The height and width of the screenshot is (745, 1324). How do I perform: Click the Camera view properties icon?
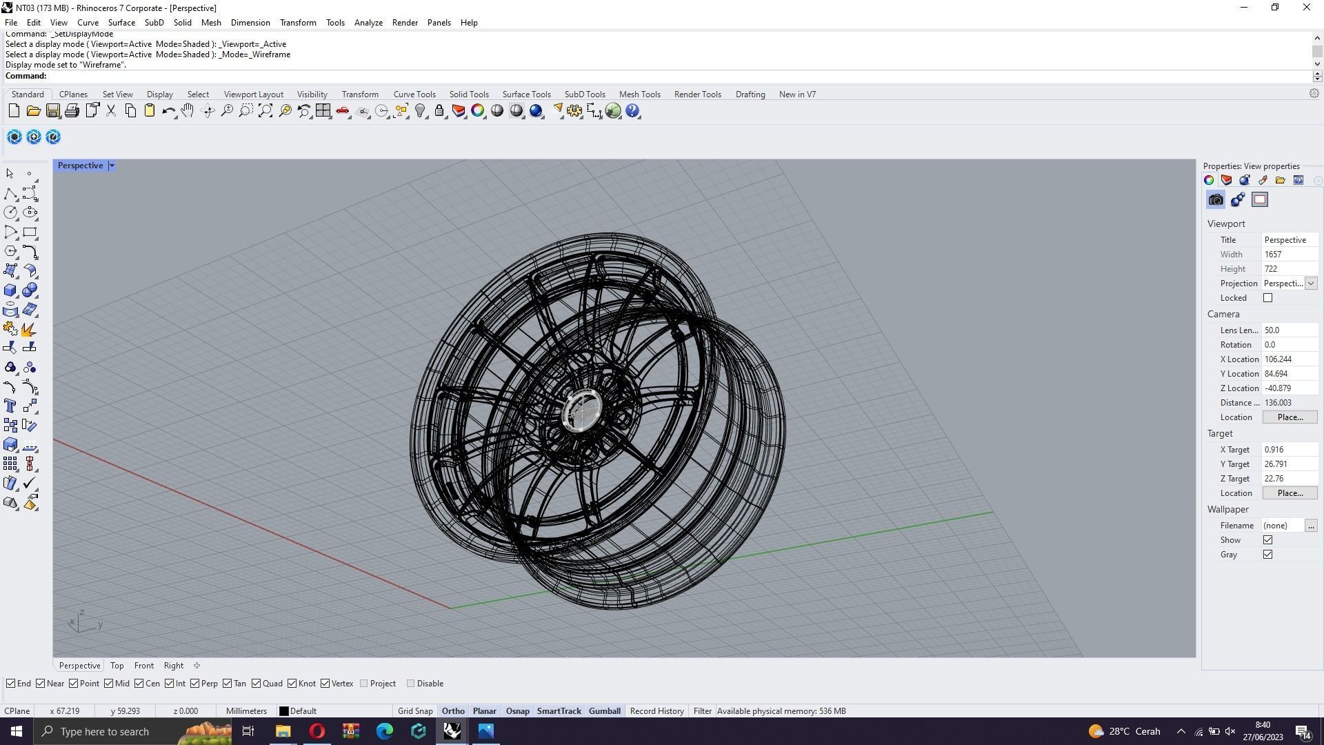pyautogui.click(x=1216, y=200)
